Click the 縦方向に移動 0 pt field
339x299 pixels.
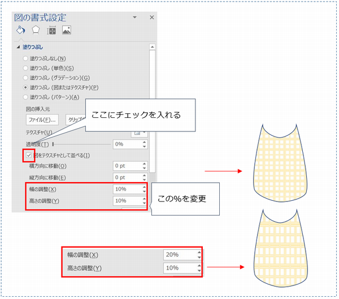(128, 178)
